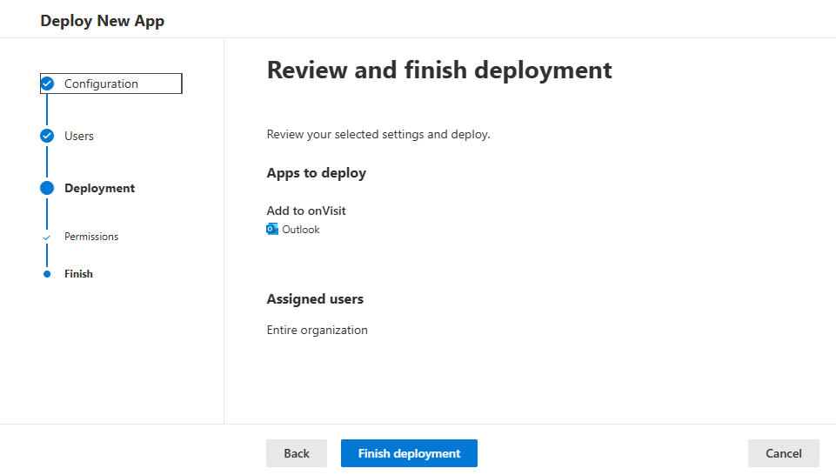Viewport: 836px width, 475px height.
Task: Click the Finish deployment button
Action: pos(409,453)
